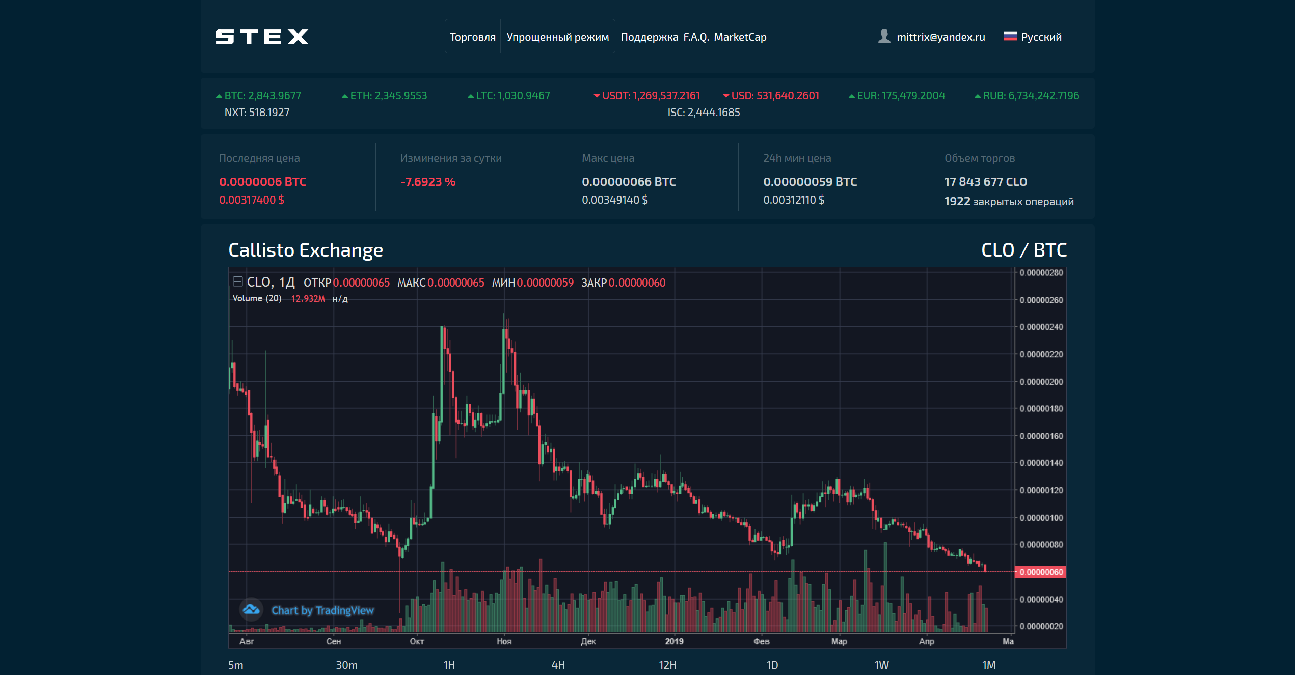1295x675 pixels.
Task: Set chart interval to 1D
Action: [772, 665]
